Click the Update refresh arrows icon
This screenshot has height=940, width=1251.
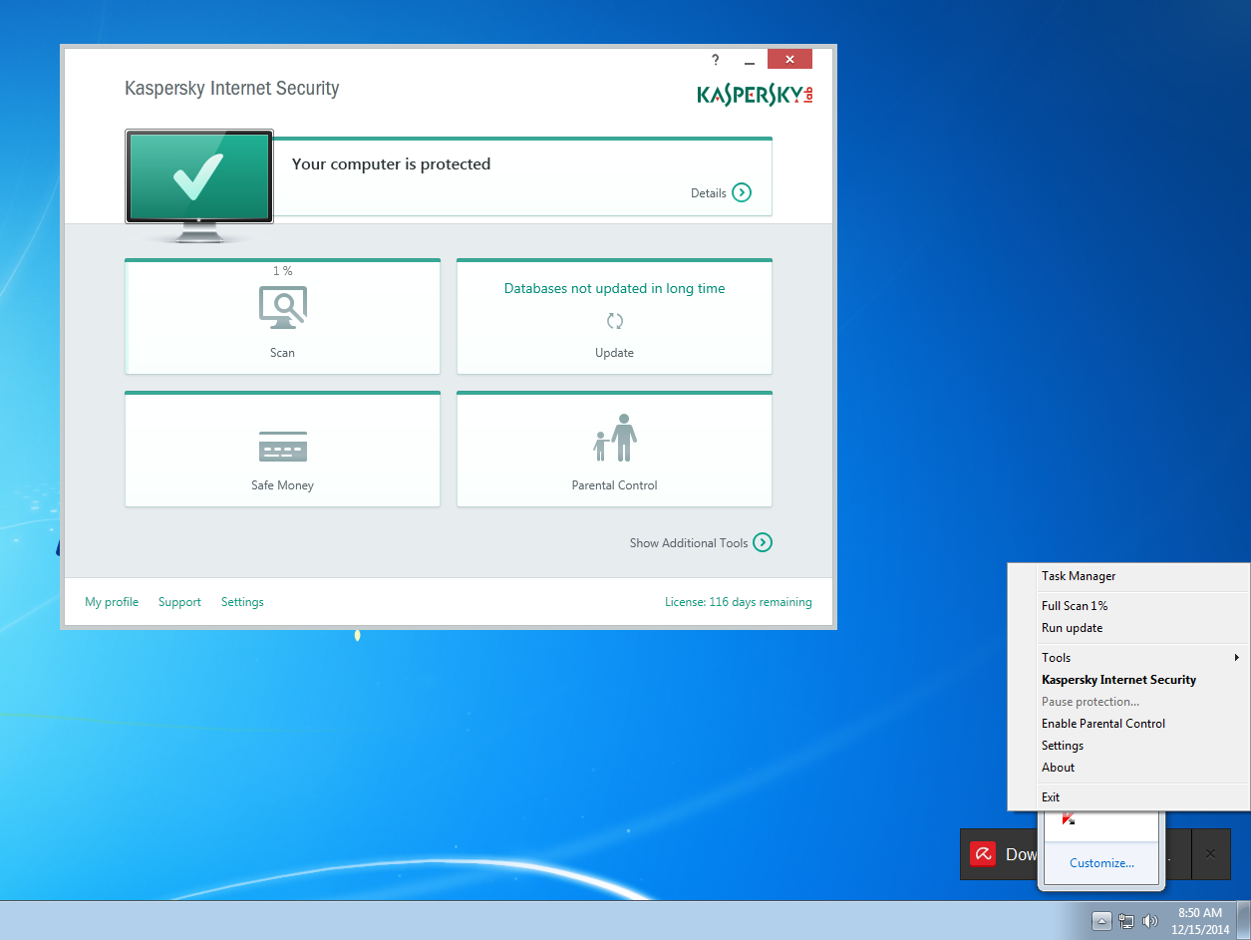(x=615, y=321)
